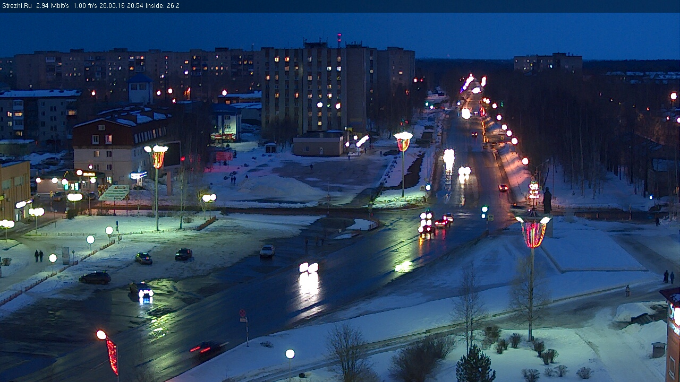Select the Inside: 26.2 temperature reading
680x382 pixels.
[x=163, y=6]
